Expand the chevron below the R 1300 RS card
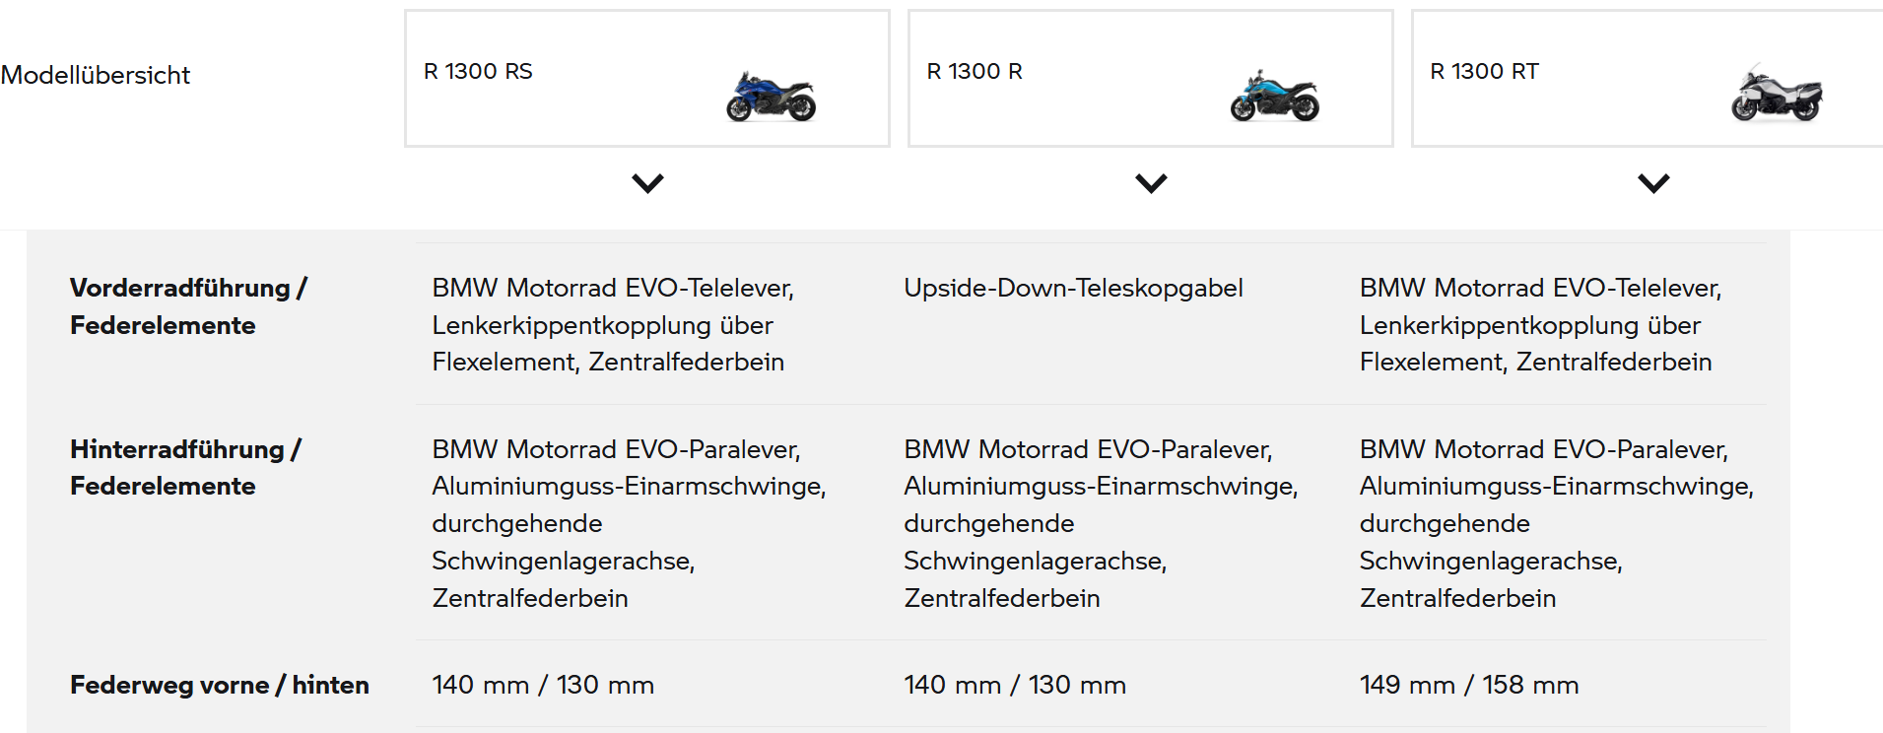Screen dimensions: 1883x733 (647, 183)
